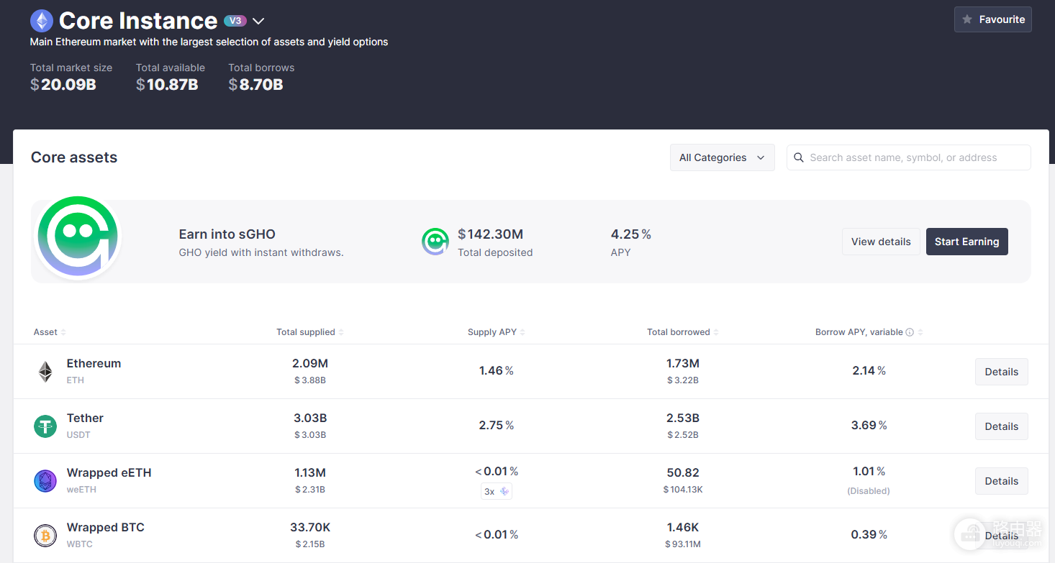Click Tether's supply APY 2.75%
Viewport: 1055px width, 563px height.
497,426
